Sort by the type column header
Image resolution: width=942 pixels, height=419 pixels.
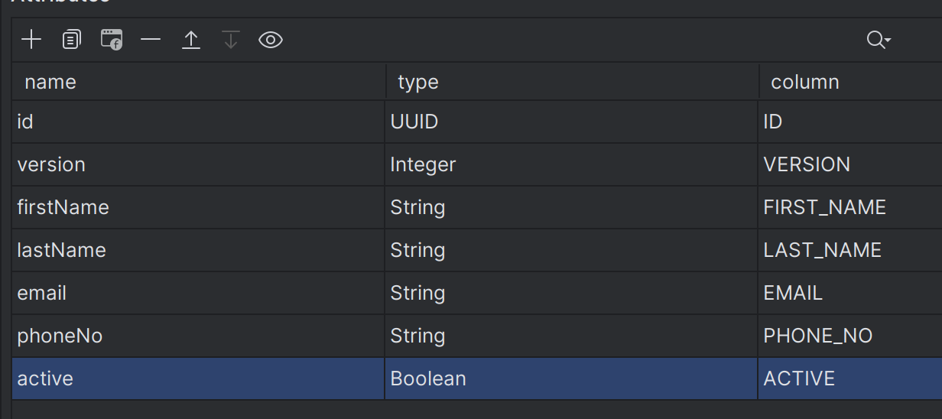(x=573, y=82)
